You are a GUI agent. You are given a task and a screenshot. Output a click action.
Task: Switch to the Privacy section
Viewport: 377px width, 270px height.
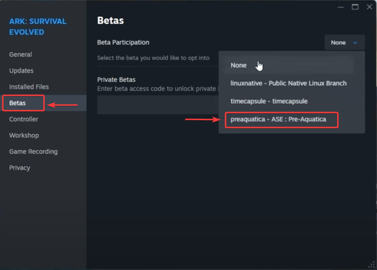click(x=19, y=168)
